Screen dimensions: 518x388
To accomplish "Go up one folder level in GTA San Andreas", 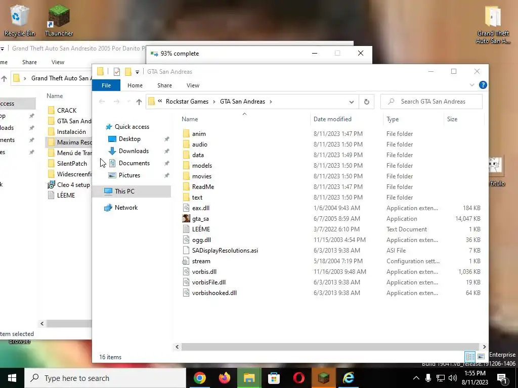I will pyautogui.click(x=139, y=102).
